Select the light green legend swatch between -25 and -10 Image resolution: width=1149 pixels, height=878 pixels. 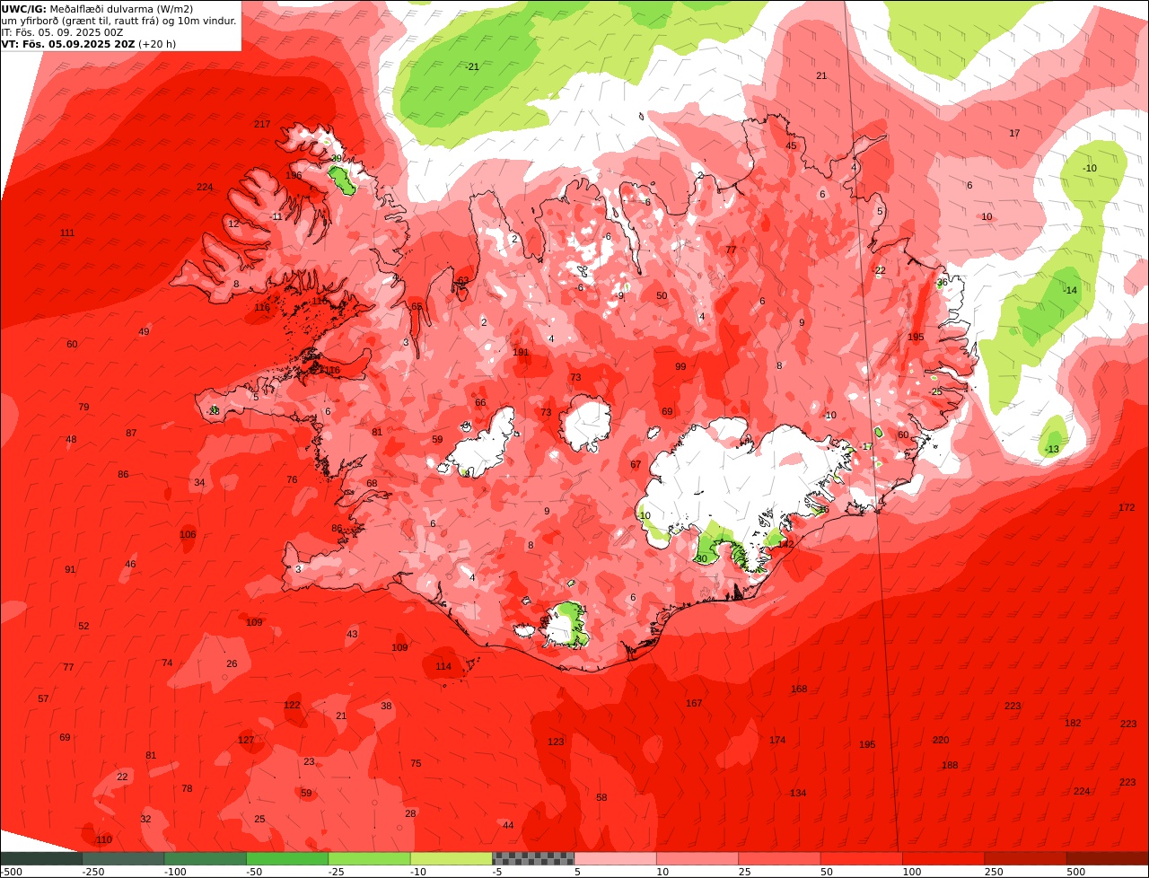369,858
